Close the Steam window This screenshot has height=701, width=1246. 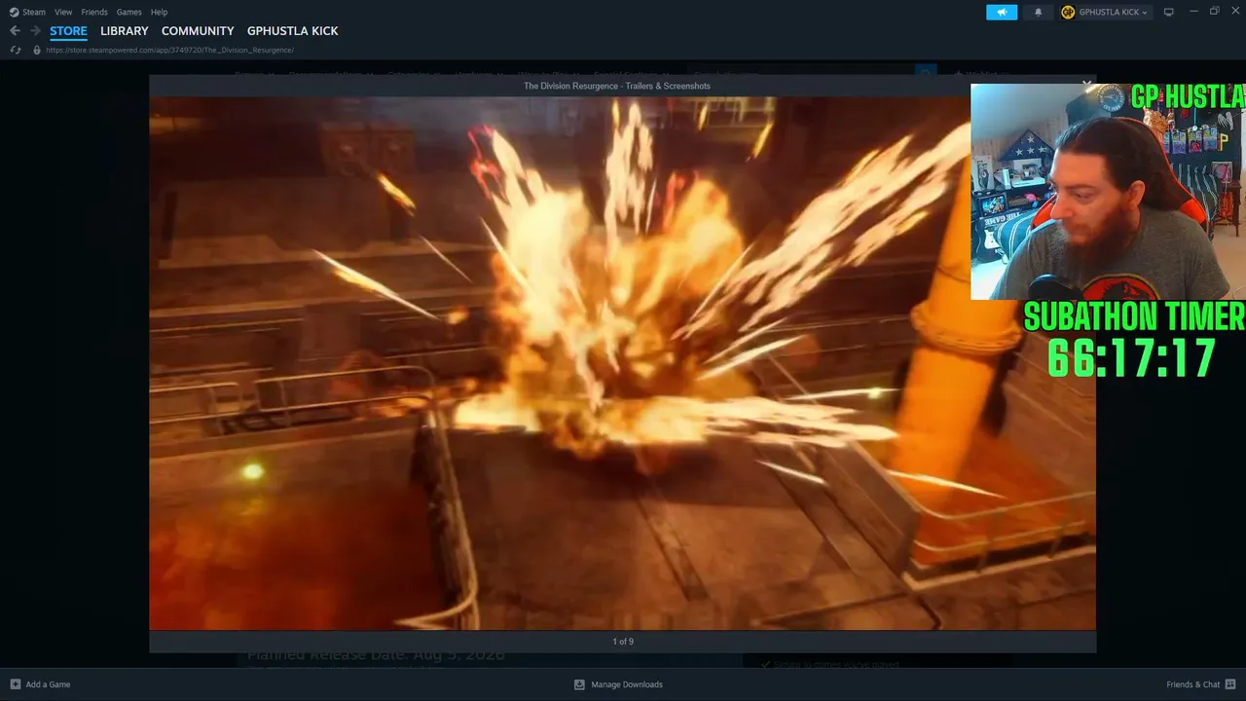coord(1235,12)
